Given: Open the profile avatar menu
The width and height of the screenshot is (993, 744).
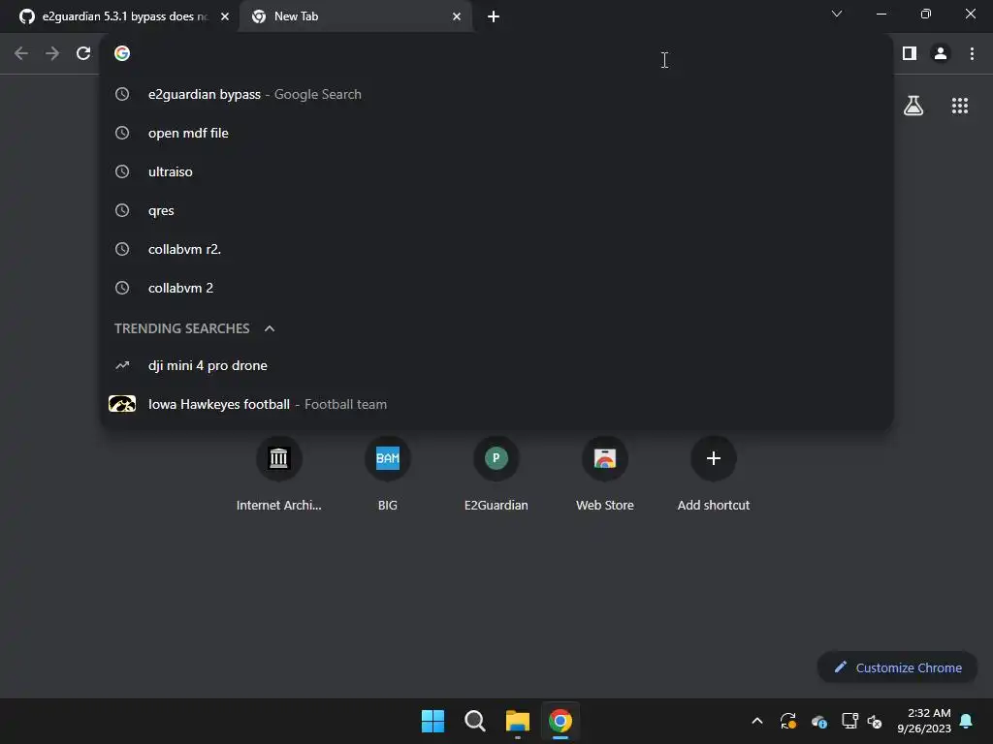Looking at the screenshot, I should [x=941, y=54].
